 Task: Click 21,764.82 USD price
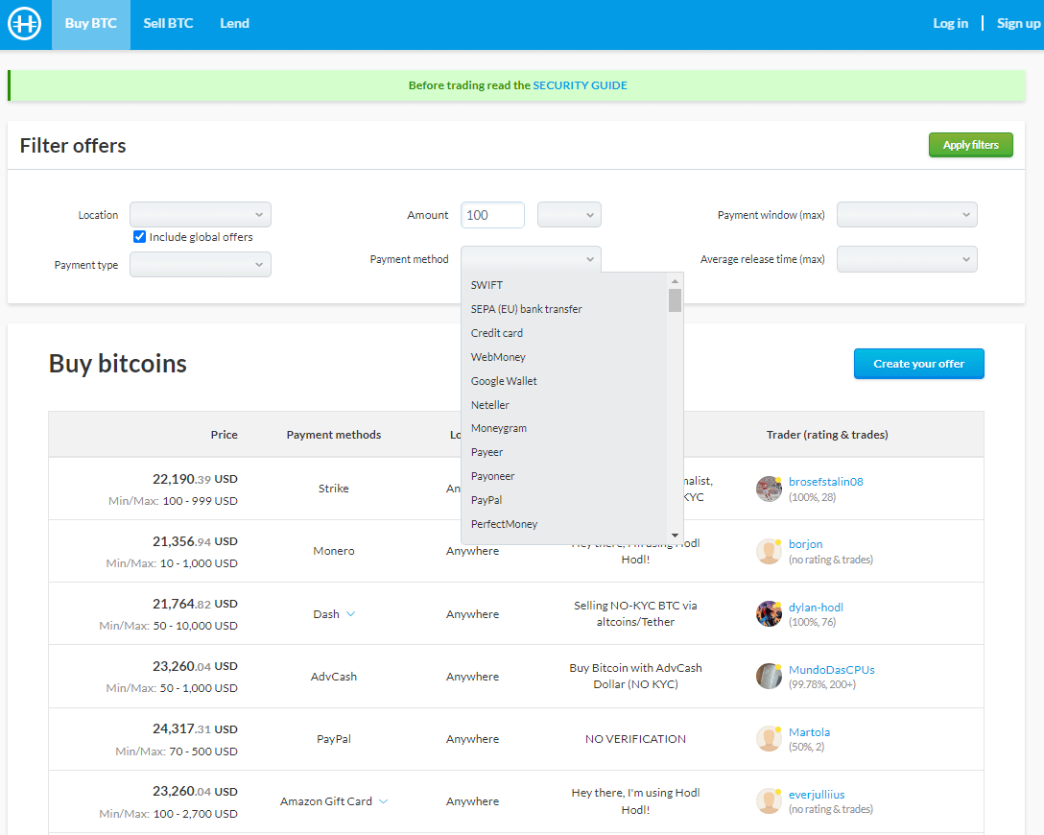195,604
